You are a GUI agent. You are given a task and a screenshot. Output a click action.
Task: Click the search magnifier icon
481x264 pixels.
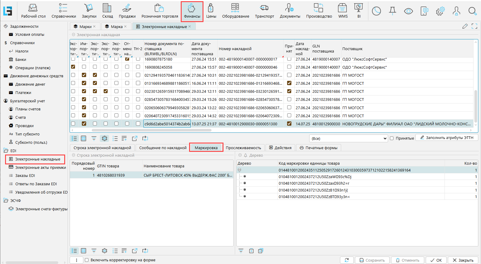(472, 11)
